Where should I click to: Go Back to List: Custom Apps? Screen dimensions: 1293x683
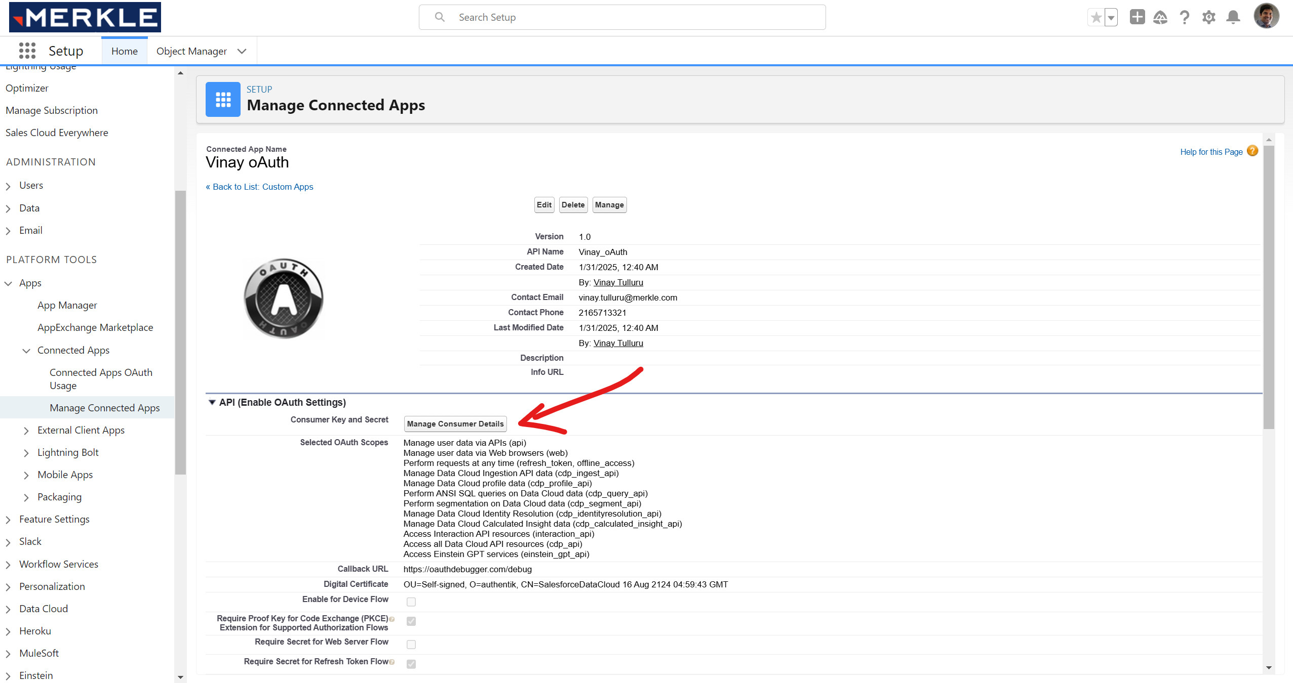(259, 187)
